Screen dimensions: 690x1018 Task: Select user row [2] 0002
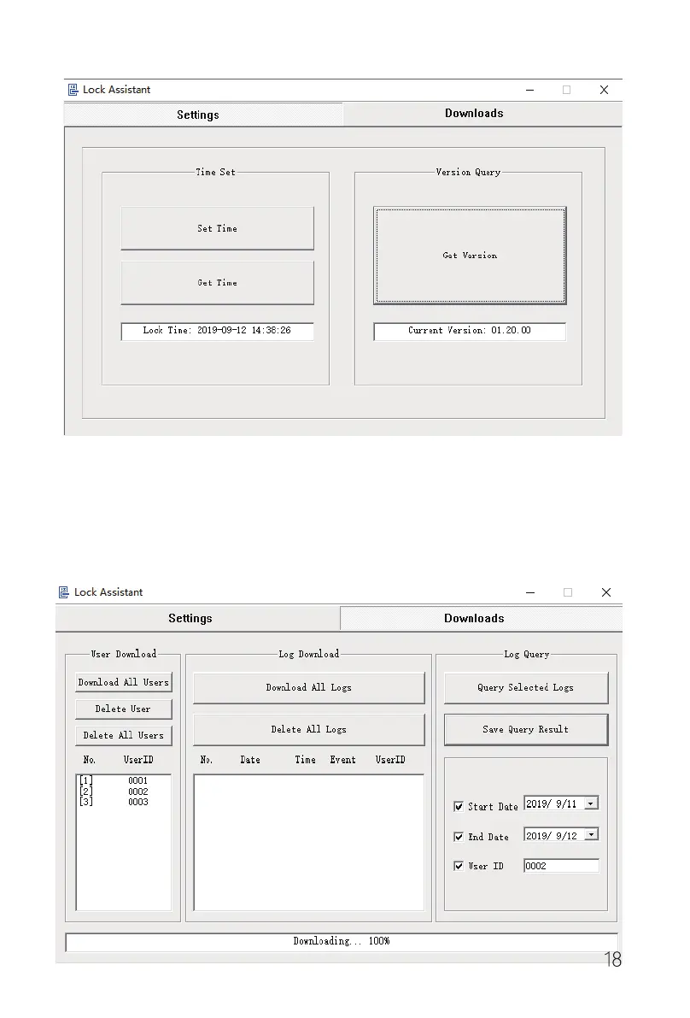click(123, 791)
